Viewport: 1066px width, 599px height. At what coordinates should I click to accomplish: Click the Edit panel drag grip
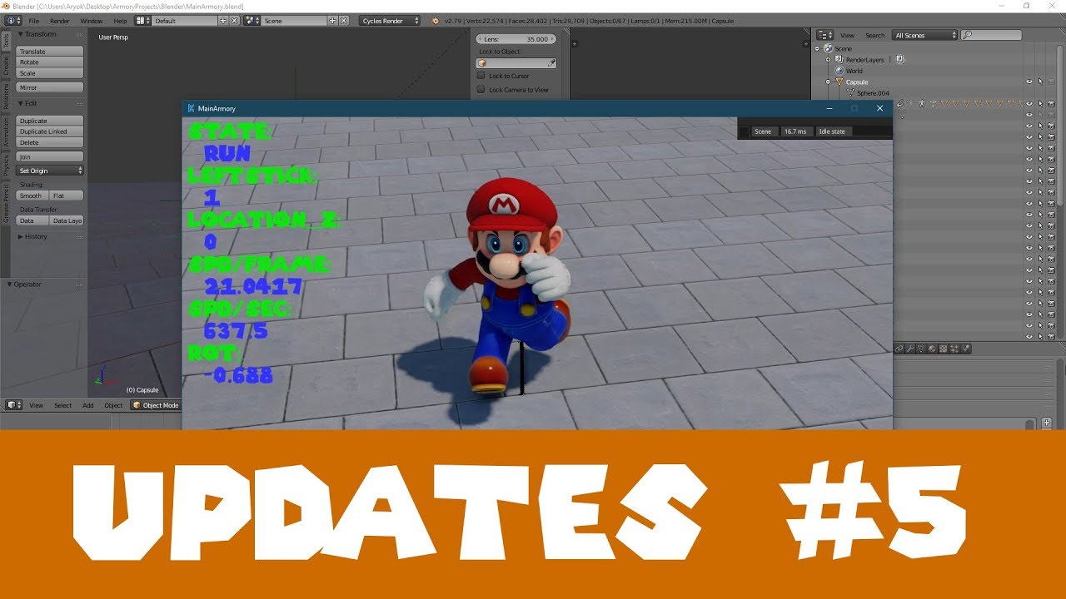79,103
